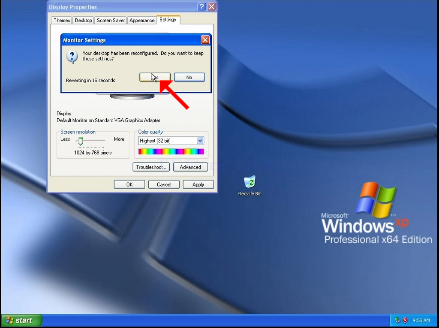This screenshot has height=328, width=439.
Task: Click the Troubleshoot... button
Action: 151,167
